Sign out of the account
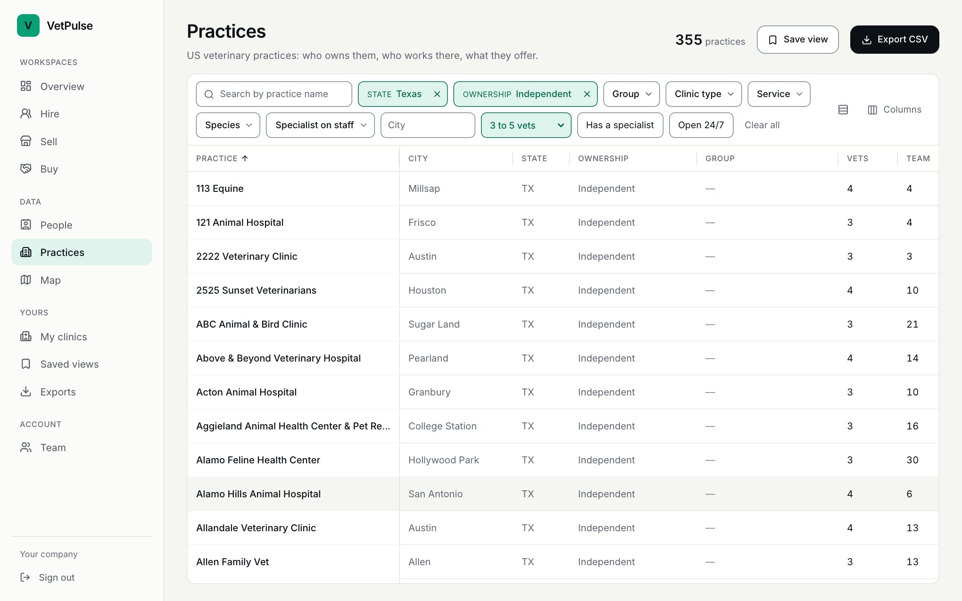The height and width of the screenshot is (601, 962). click(x=48, y=577)
